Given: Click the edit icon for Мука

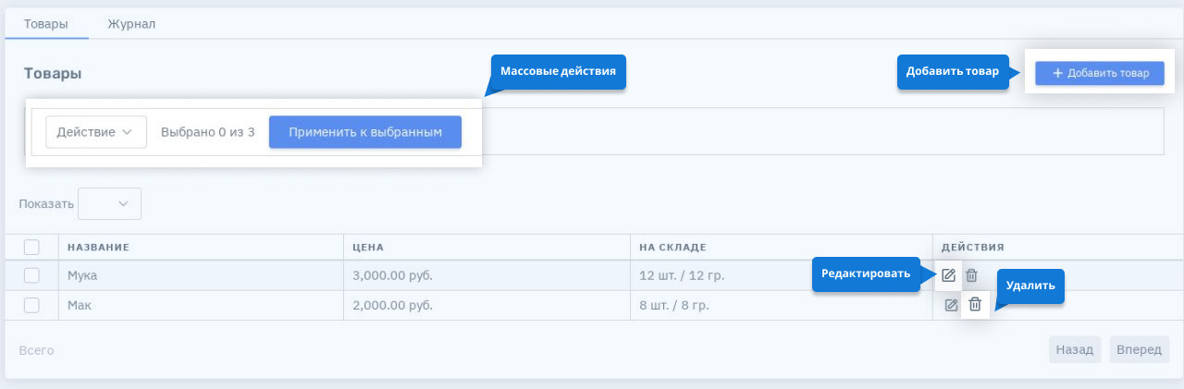Looking at the screenshot, I should point(948,275).
